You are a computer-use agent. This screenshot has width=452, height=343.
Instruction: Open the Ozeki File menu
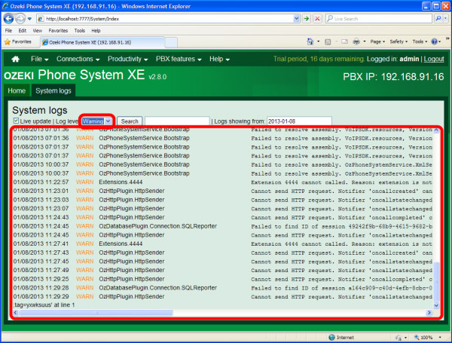39,59
